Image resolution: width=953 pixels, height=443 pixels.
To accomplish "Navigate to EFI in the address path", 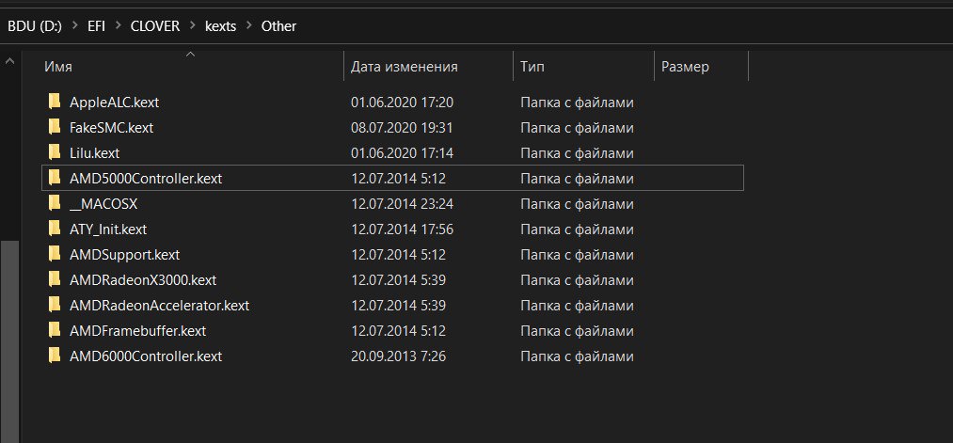I will 96,26.
